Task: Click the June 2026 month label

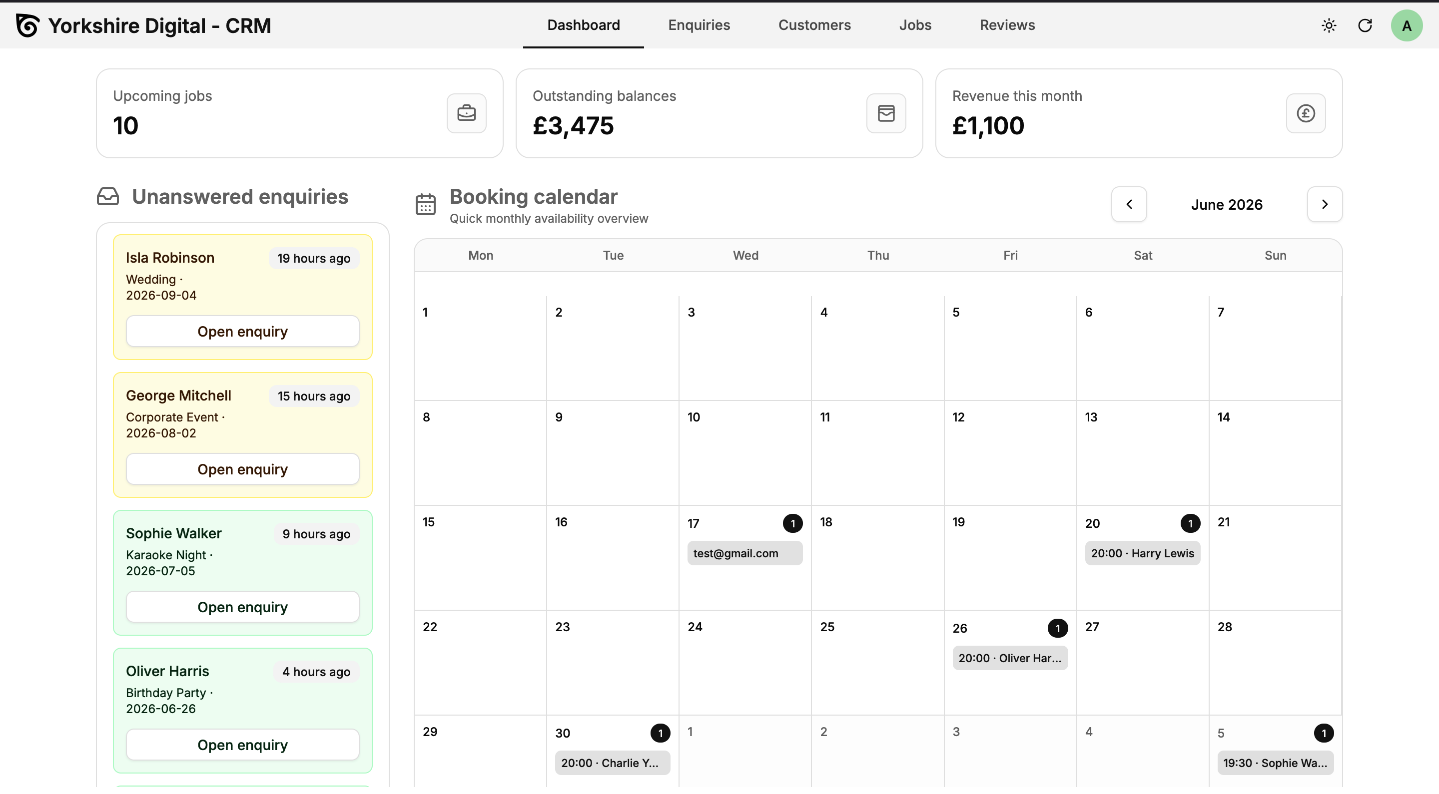Action: [1227, 205]
